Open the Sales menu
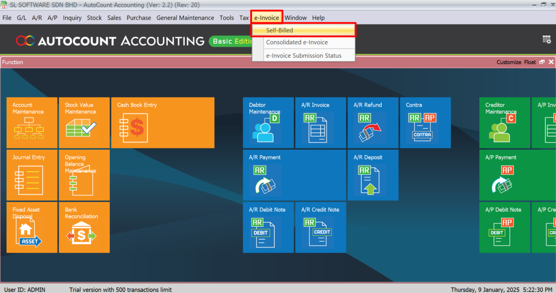 tap(114, 18)
